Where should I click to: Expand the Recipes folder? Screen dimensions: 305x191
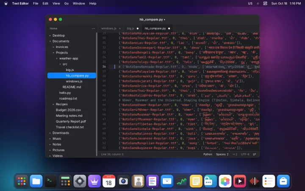coord(53,104)
